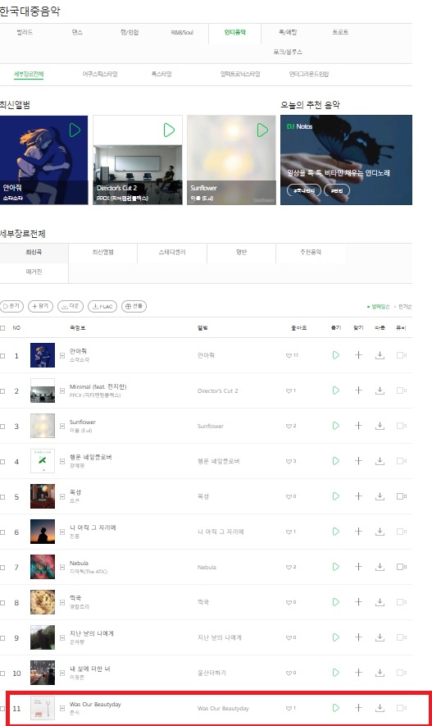
Task: Switch to the R&B/Soul genre tab
Action: coord(182,33)
